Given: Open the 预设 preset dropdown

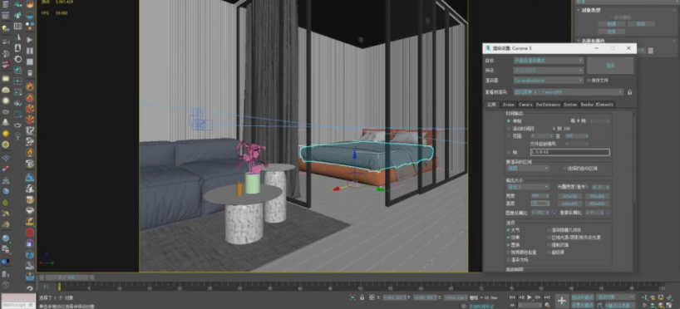Looking at the screenshot, I should tap(549, 71).
